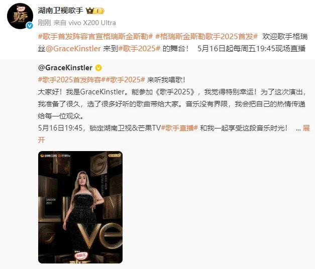Click the crown membership level badge
This screenshot has height=269, width=315.
tap(95, 11)
